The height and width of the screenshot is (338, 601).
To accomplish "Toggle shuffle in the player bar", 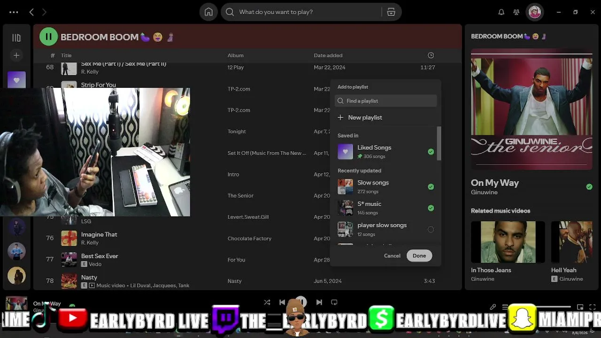I will 267,302.
